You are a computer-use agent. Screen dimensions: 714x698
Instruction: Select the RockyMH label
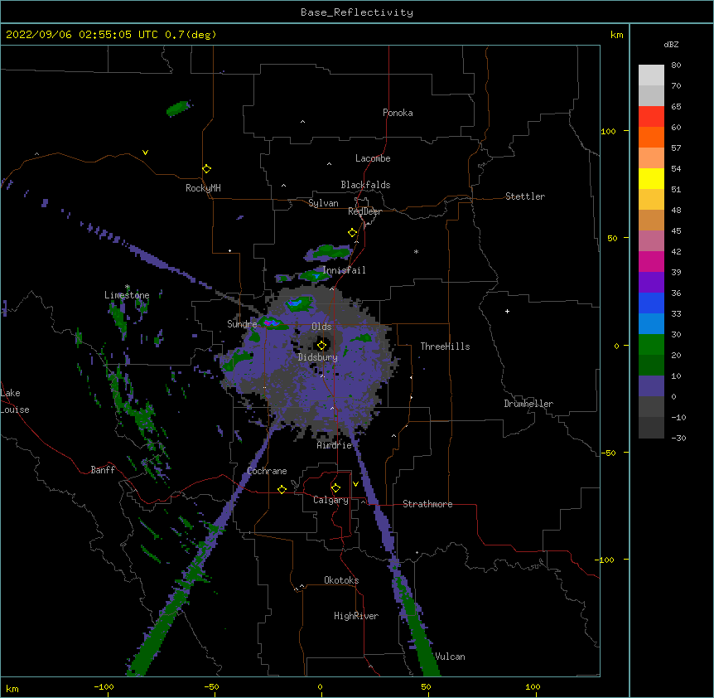pyautogui.click(x=203, y=188)
